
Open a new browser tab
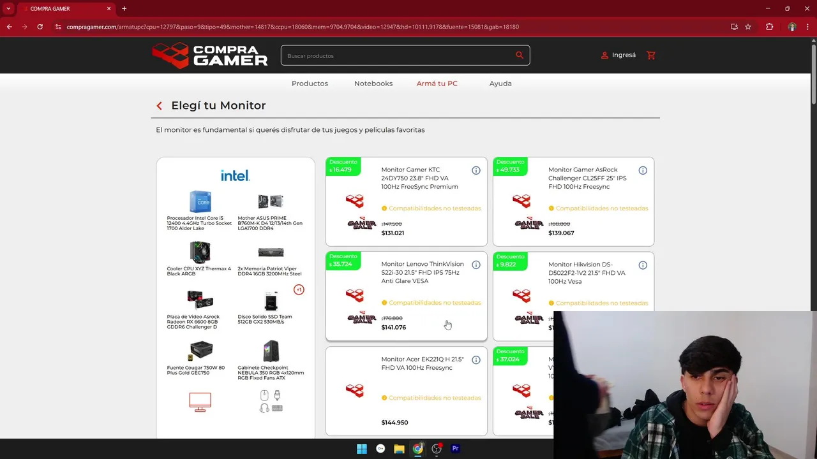click(x=124, y=9)
